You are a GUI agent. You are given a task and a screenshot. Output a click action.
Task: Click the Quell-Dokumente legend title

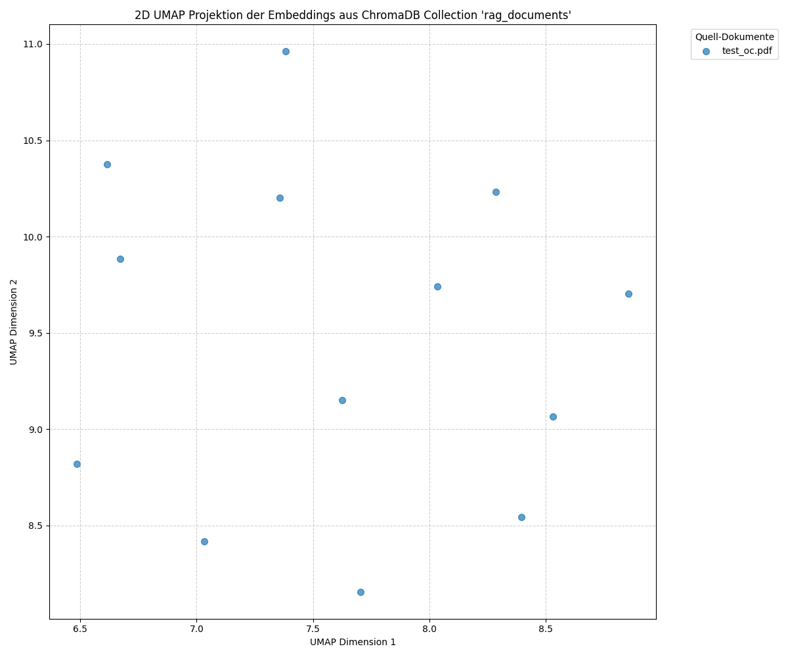[734, 37]
